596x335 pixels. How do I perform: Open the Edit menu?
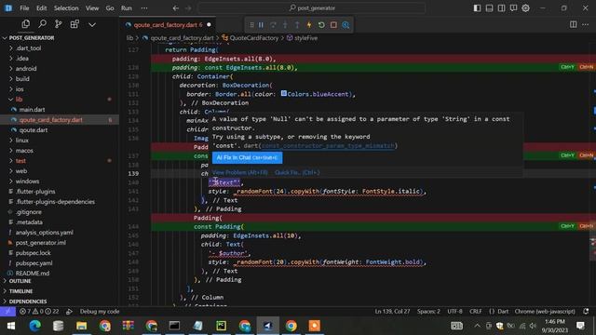tap(41, 8)
